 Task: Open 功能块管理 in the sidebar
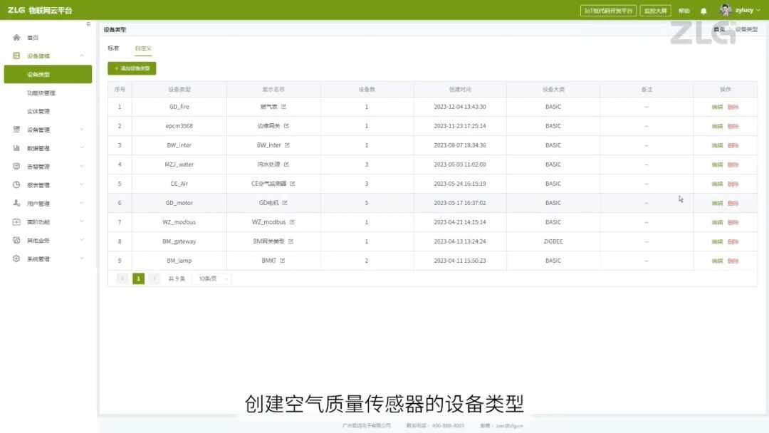[x=41, y=93]
